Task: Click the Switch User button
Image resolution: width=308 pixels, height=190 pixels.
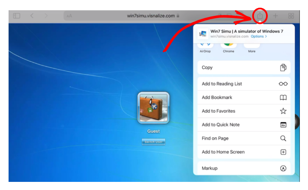Action: 153,142
